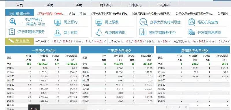The height and width of the screenshot is (110, 231).
Task: Click the 房屋交易服务平台 building icon
Action: point(143,32)
